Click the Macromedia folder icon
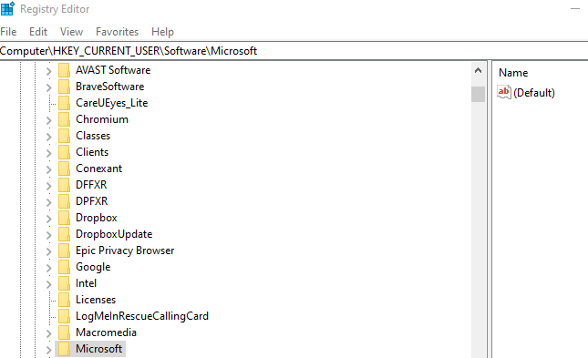Screen dimensions: 588x358 pos(64,332)
